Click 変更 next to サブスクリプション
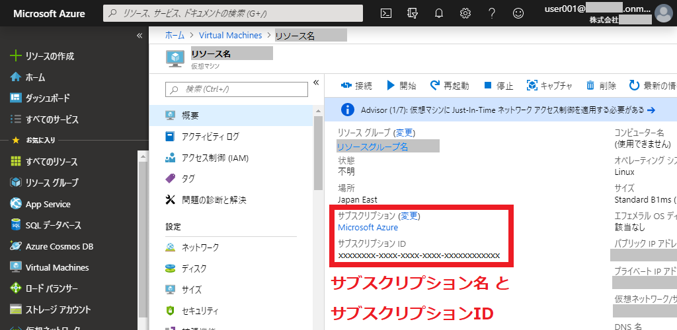Image resolution: width=677 pixels, height=330 pixels. 409,216
